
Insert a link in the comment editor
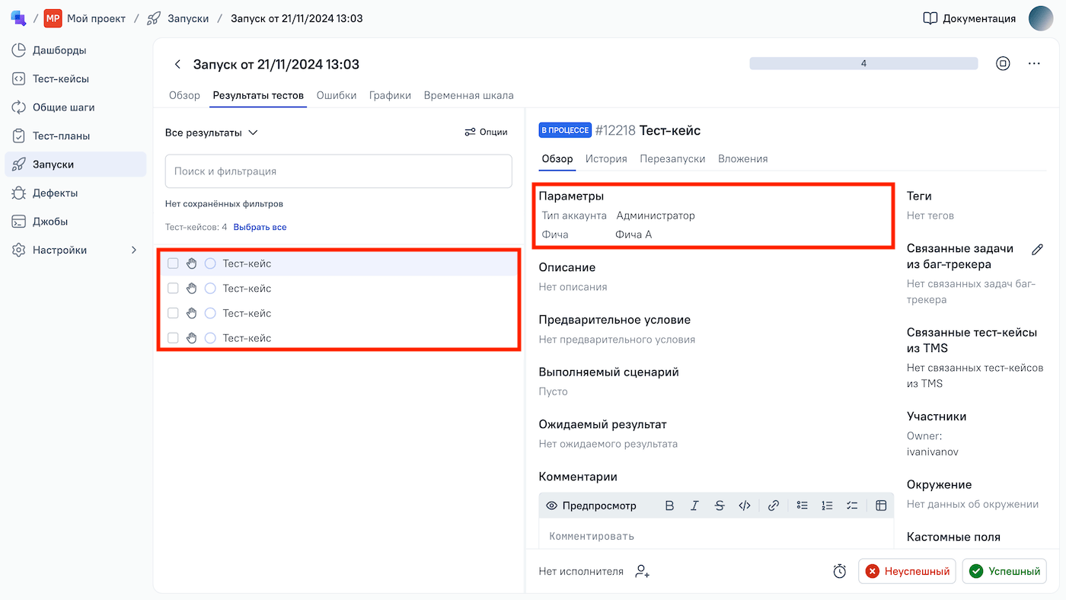tap(773, 506)
